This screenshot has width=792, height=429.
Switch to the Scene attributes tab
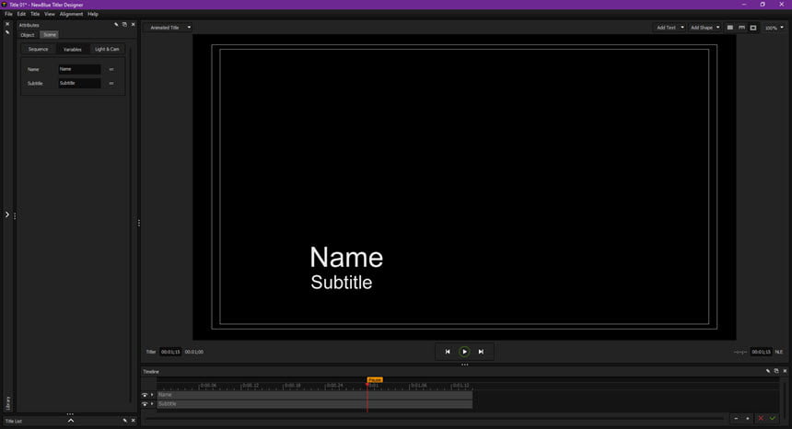(50, 35)
